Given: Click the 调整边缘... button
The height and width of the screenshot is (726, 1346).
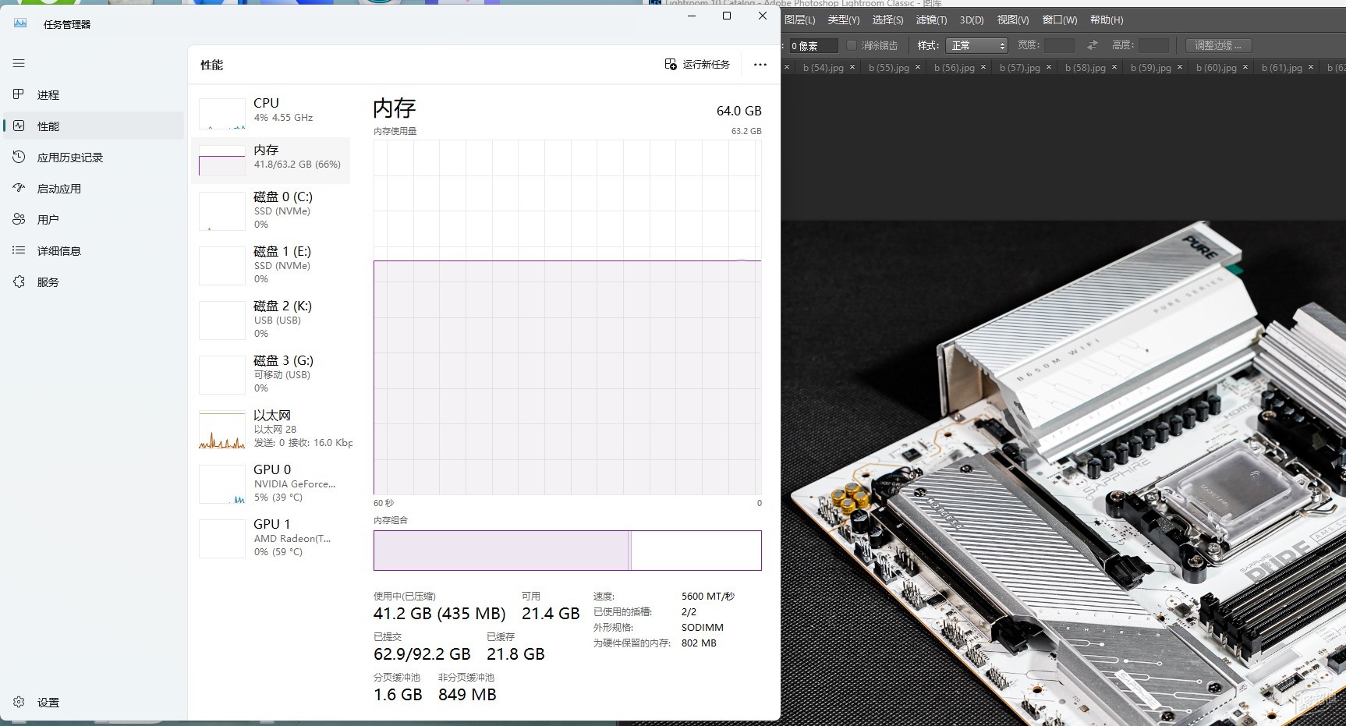Looking at the screenshot, I should click(x=1218, y=45).
